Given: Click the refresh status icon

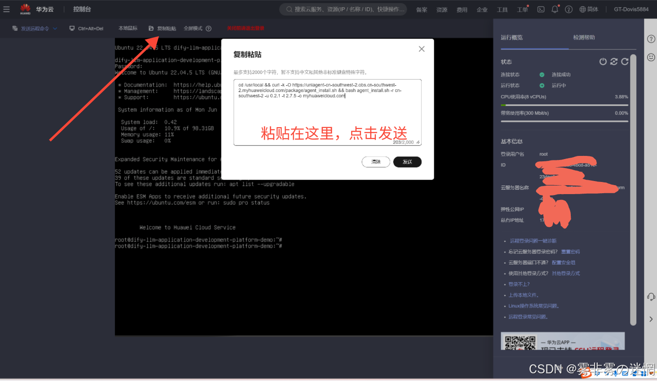Looking at the screenshot, I should point(625,62).
